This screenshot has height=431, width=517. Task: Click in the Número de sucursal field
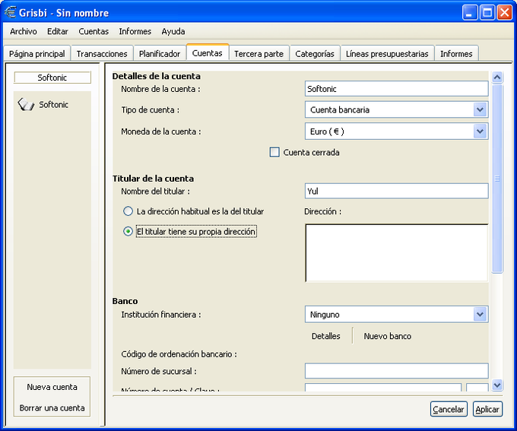tap(396, 371)
